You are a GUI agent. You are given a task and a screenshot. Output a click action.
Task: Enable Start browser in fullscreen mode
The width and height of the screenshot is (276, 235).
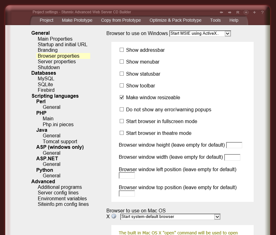point(122,121)
